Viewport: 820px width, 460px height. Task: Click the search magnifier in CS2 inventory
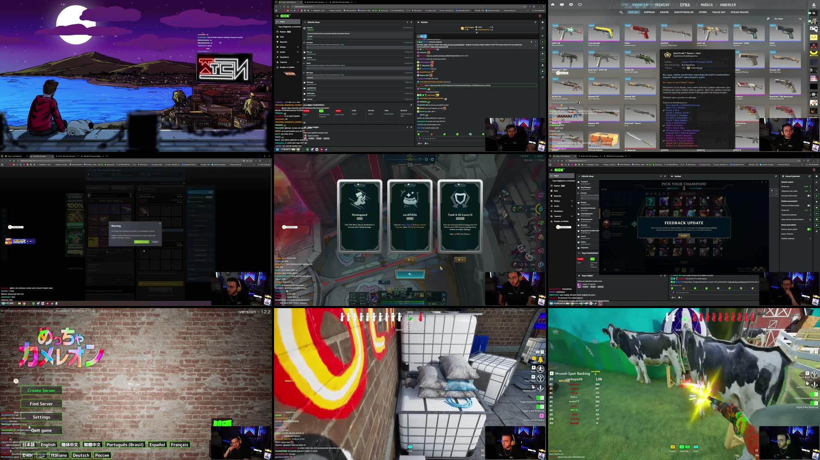(x=621, y=12)
